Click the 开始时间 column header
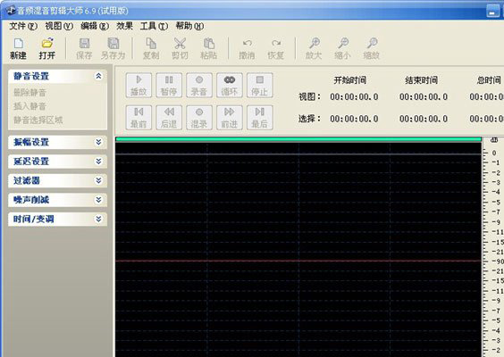Viewport: 504px width, 357px height. (x=350, y=80)
